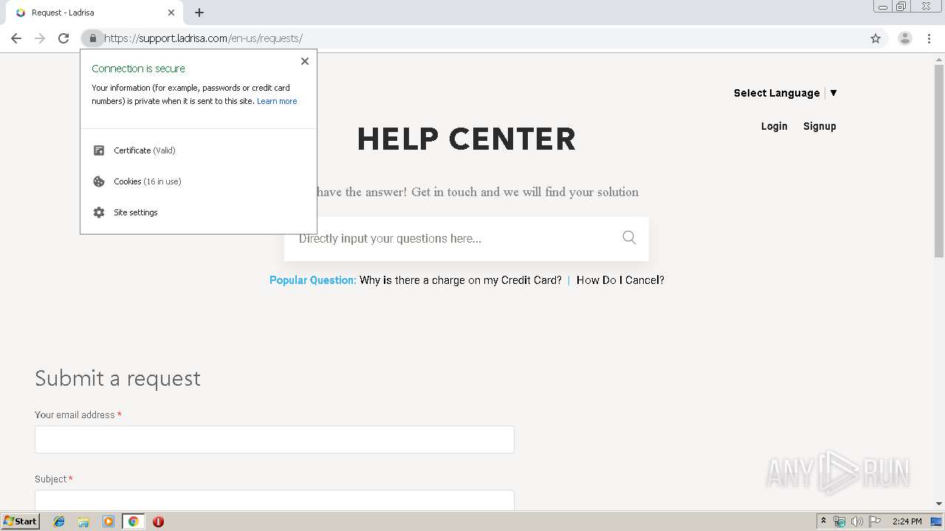Open How Do I Cancel question

click(x=620, y=280)
